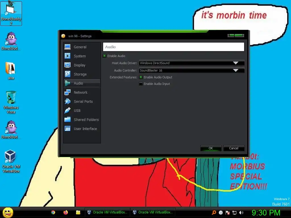The width and height of the screenshot is (291, 218).
Task: Select the Audio category in the sidebar
Action: (82, 83)
